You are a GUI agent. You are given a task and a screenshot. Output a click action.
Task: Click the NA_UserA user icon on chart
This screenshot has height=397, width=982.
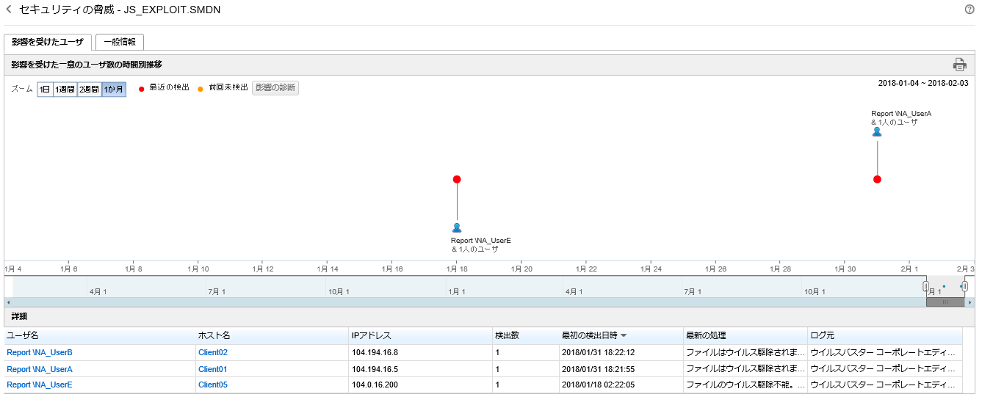876,132
